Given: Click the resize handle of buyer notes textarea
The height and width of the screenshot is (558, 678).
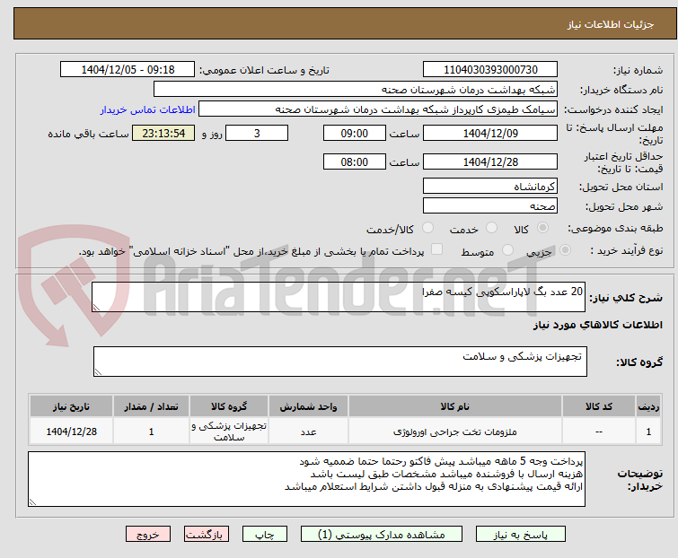Looking at the screenshot, I should (x=32, y=502).
